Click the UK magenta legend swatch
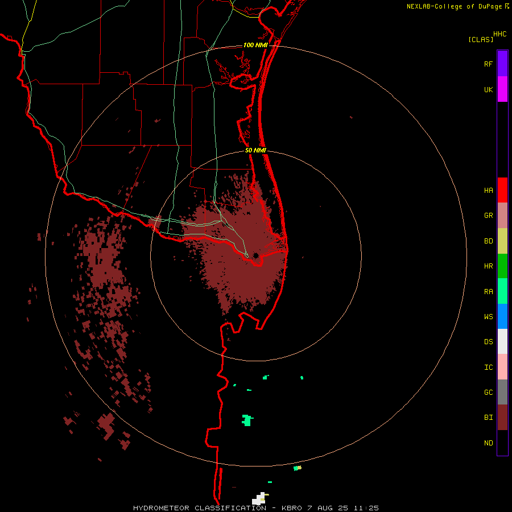The height and width of the screenshot is (512, 512). pyautogui.click(x=502, y=89)
